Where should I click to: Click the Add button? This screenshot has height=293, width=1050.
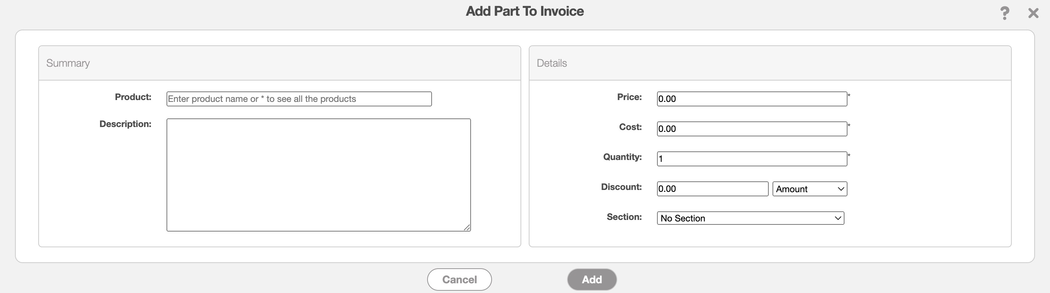pos(591,280)
